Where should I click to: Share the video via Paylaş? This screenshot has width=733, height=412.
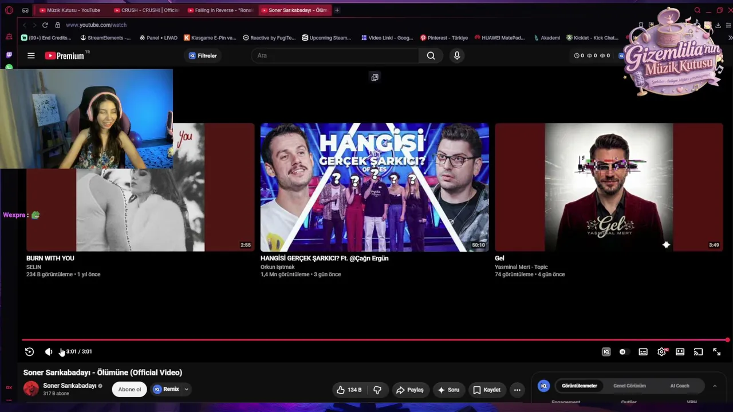coord(409,390)
